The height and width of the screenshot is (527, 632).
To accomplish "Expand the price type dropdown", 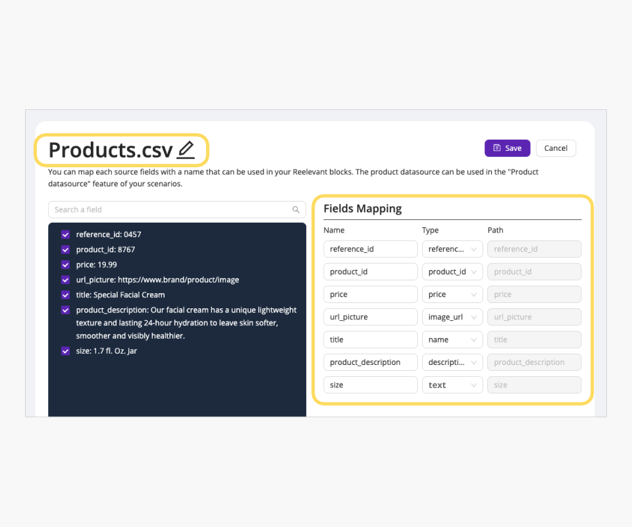I will tap(452, 294).
